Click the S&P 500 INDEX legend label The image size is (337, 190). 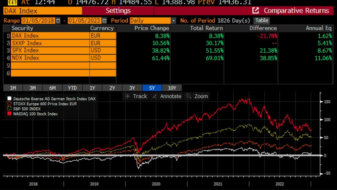point(27,109)
